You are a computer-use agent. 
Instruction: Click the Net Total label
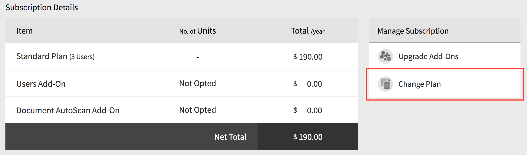pos(230,137)
